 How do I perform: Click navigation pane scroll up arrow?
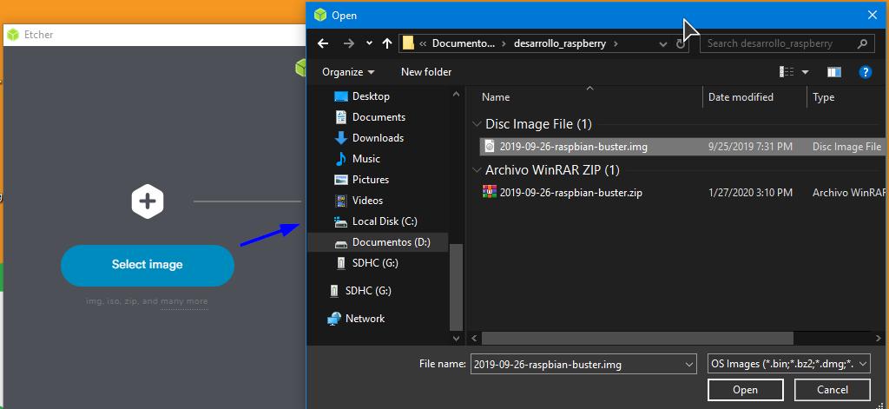point(457,95)
